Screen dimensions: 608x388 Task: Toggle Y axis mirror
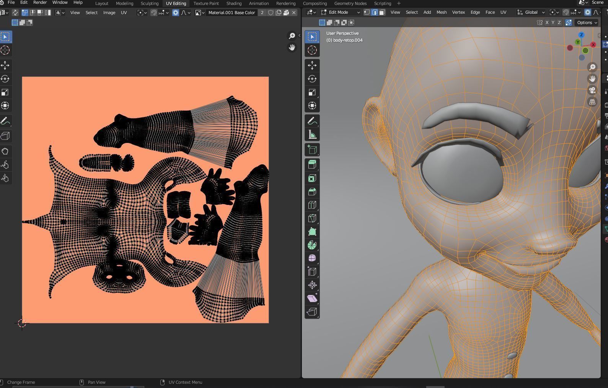pos(553,23)
